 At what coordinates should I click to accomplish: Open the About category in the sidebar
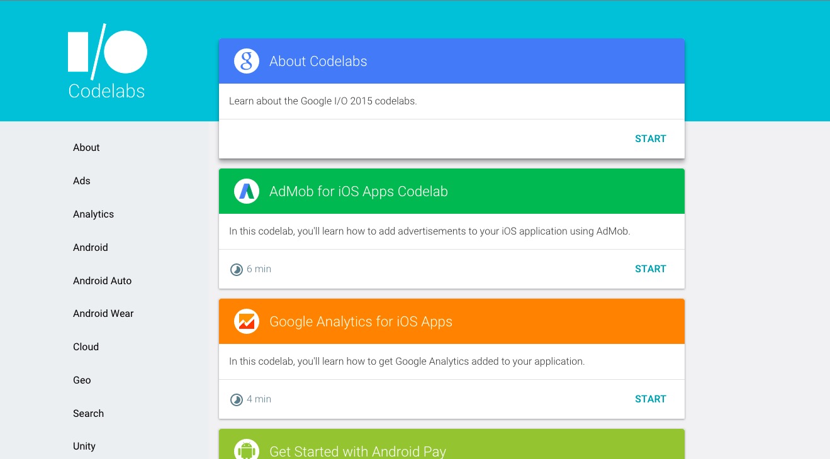86,148
